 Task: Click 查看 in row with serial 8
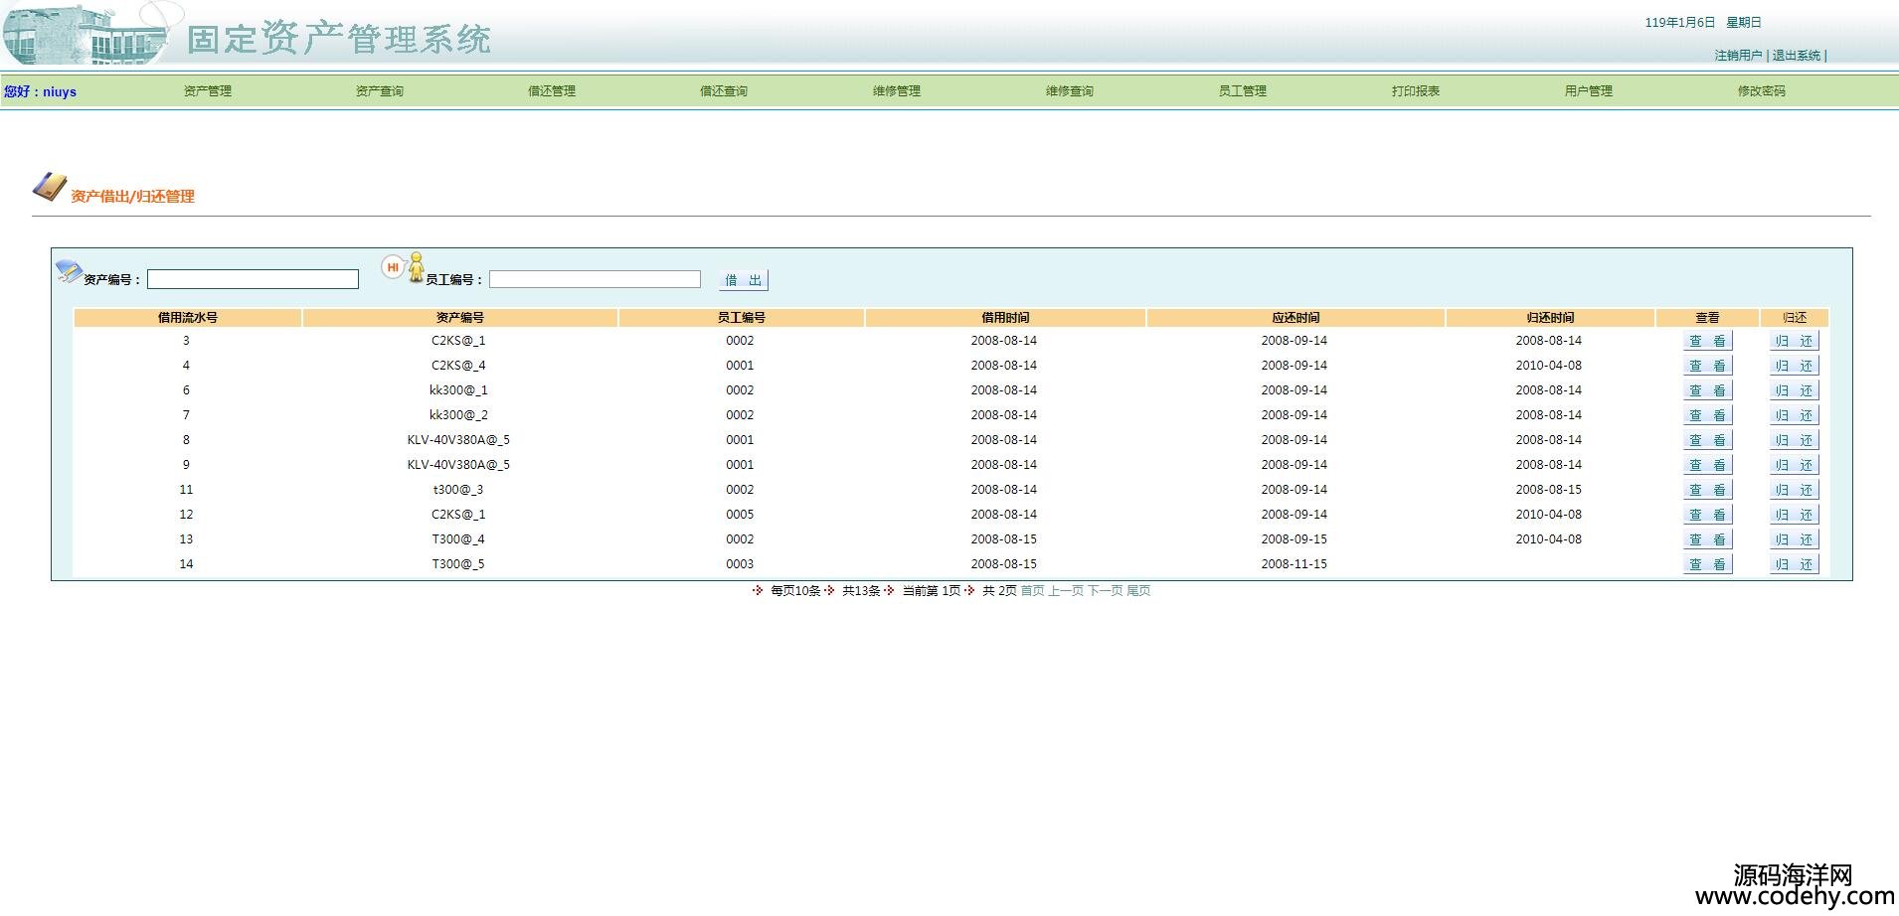[1707, 440]
